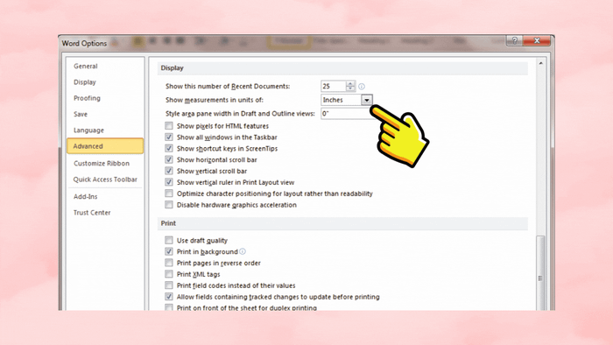Image resolution: width=613 pixels, height=345 pixels.
Task: Open the Display options category
Action: (x=85, y=82)
